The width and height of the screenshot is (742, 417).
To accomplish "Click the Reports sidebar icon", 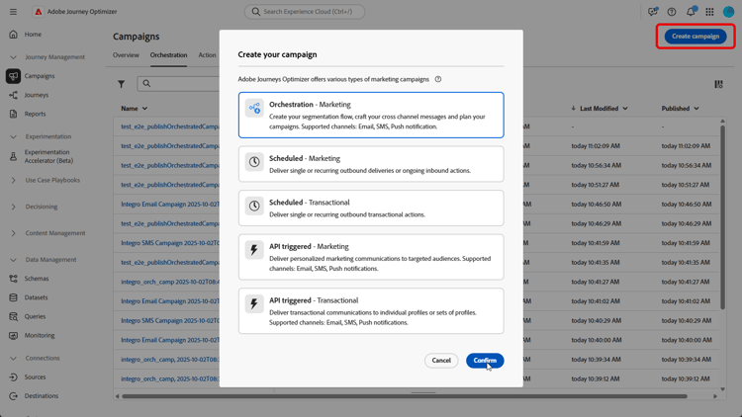I will pos(13,114).
